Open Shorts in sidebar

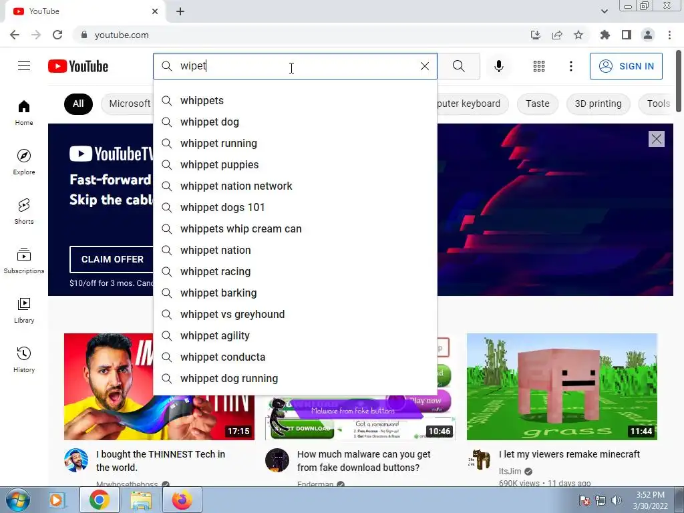coord(24,211)
